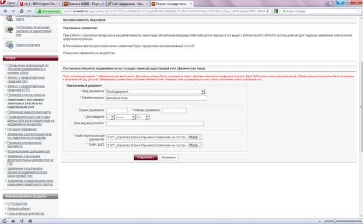Open the Предварительная подготовка данных link
Image resolution: width=363 pixels, height=224 pixels.
[31, 121]
